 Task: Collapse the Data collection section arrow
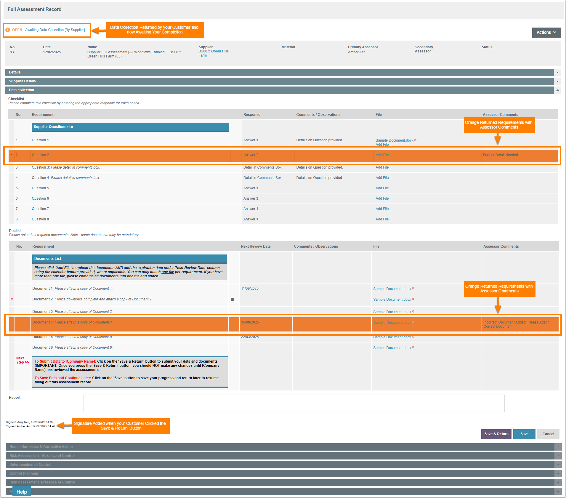[557, 90]
